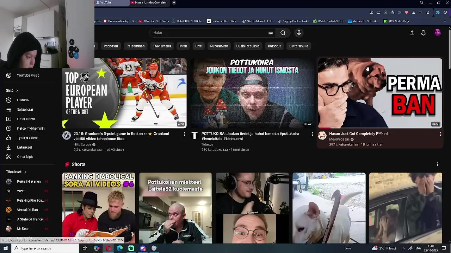The width and height of the screenshot is (451, 253).
Task: Expand the Sinä section chevron
Action: click(17, 91)
